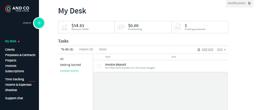The image size is (258, 110).
Task: Select the To do (1) tab
Action: pyautogui.click(x=67, y=49)
